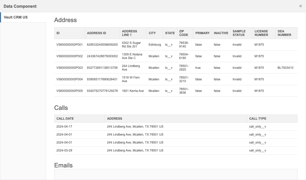The height and width of the screenshot is (180, 306).
Task: Select the call dated 2024-03-29
Action: pos(64,150)
